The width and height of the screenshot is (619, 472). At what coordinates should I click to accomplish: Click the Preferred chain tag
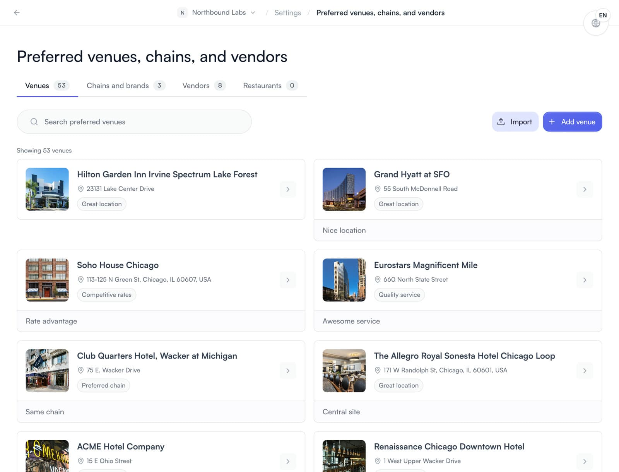[103, 385]
